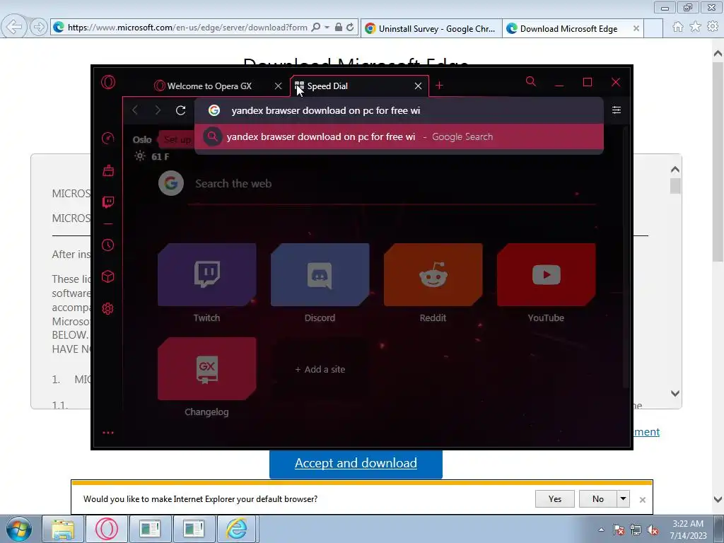Click No on default browser prompt
Image resolution: width=724 pixels, height=543 pixels.
click(597, 498)
